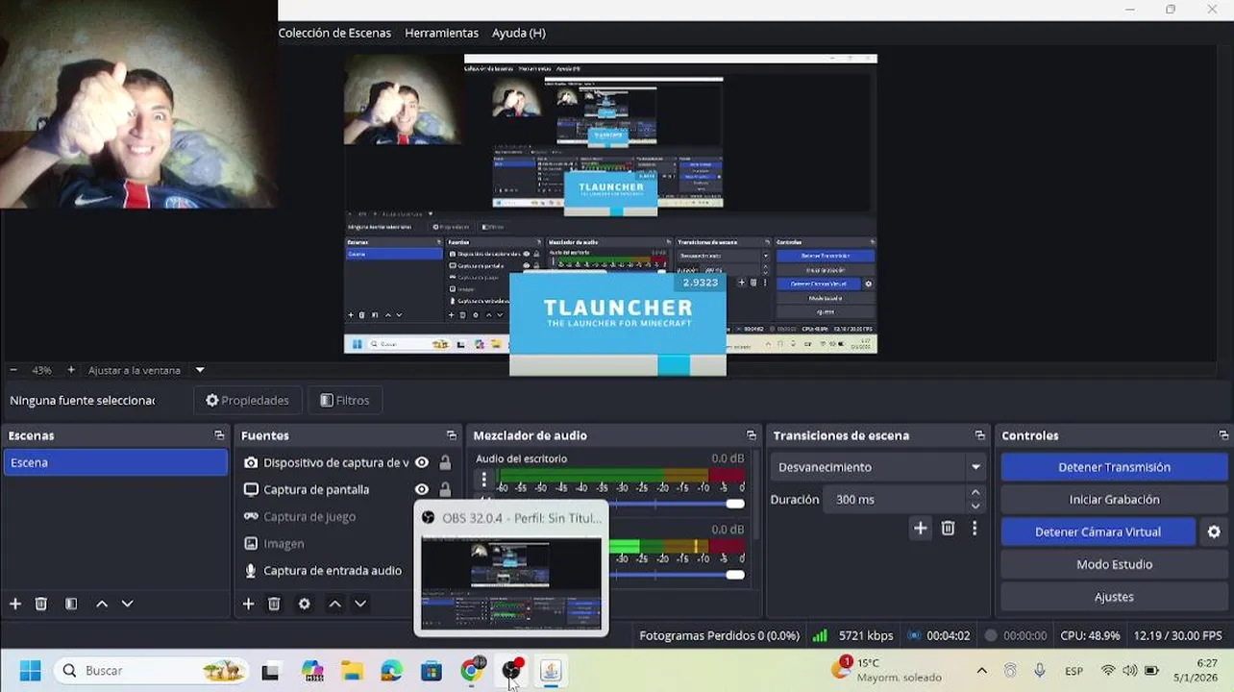Move scene down with Escenas arrow
The image size is (1234, 692).
click(x=127, y=604)
